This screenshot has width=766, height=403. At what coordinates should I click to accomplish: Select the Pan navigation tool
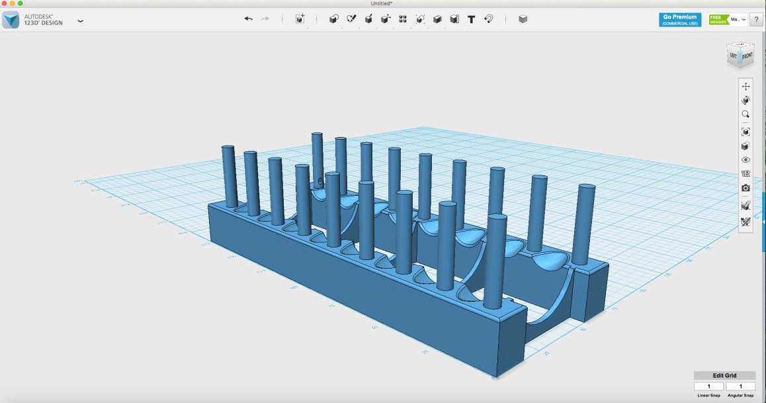click(x=745, y=87)
